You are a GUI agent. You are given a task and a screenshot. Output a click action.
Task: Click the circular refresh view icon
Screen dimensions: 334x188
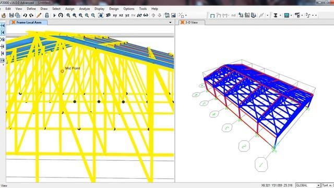click(61, 15)
